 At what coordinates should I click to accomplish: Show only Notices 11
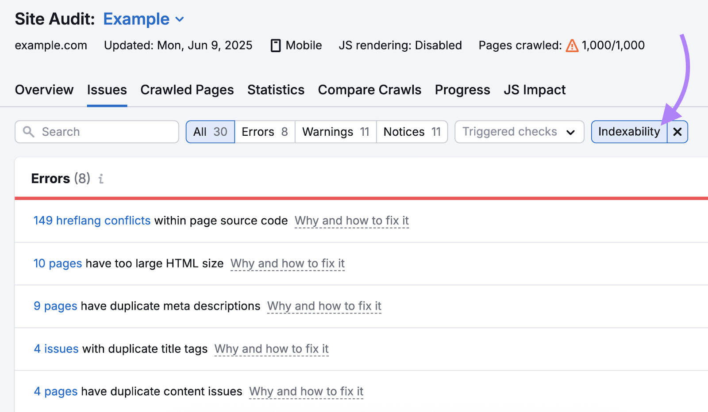click(411, 131)
